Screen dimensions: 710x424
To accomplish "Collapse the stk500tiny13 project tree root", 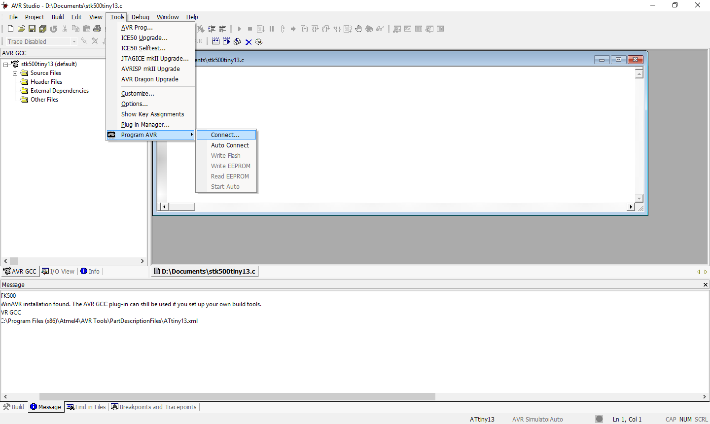I will [5, 65].
